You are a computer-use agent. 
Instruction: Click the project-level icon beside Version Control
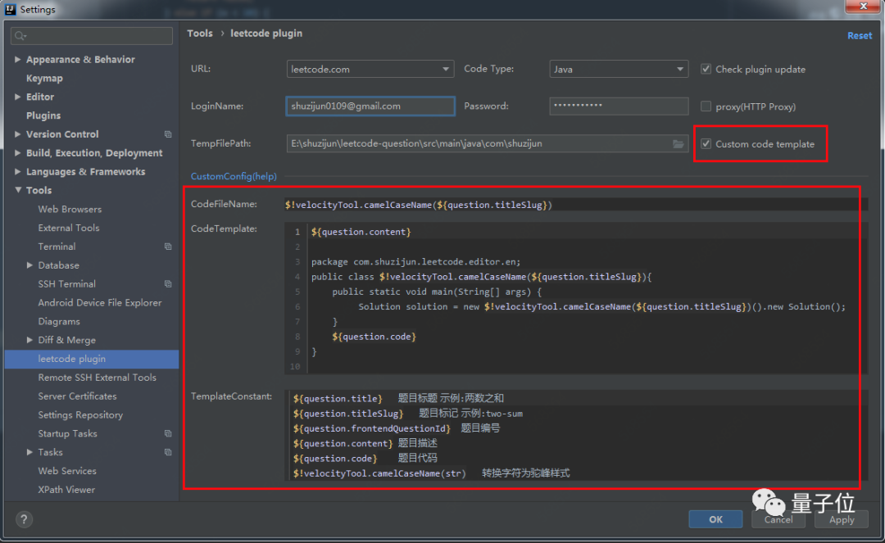click(168, 134)
